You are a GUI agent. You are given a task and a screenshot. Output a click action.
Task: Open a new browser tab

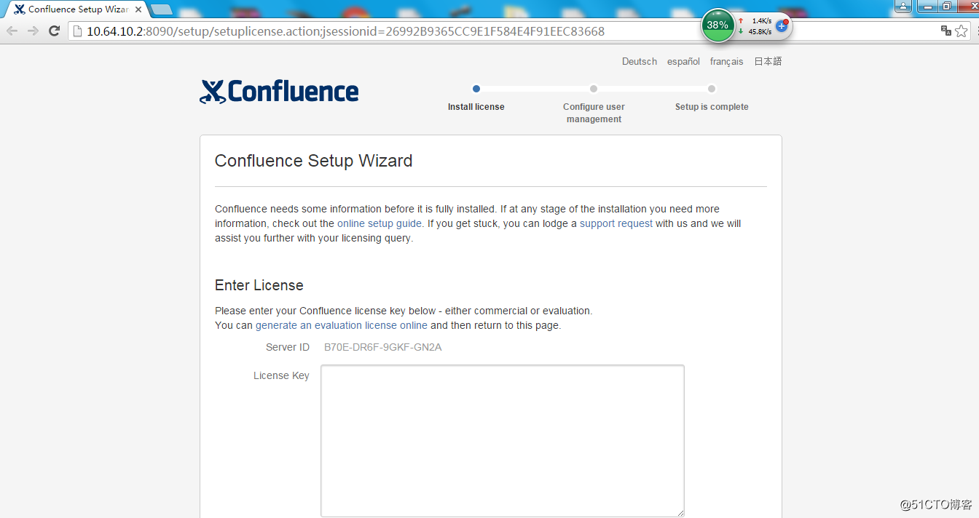(x=161, y=9)
